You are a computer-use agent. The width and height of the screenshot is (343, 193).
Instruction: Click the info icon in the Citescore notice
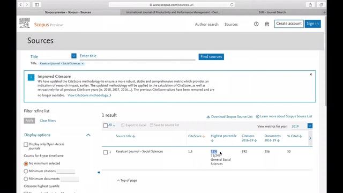[31, 77]
